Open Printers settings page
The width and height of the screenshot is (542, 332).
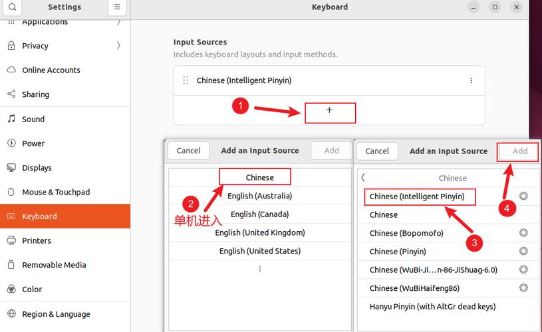[65, 240]
